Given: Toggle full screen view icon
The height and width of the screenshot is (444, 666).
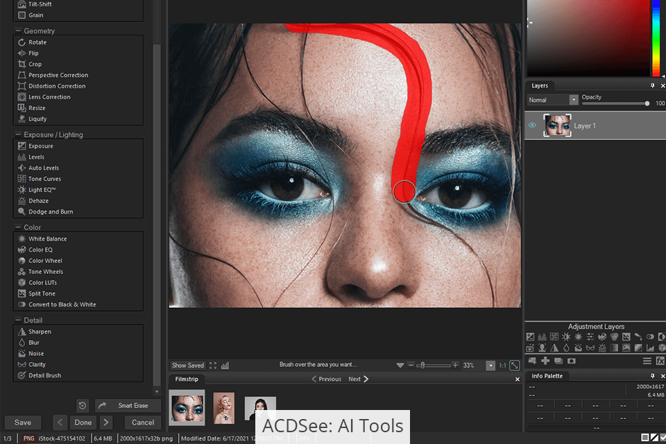Looking at the screenshot, I should tap(213, 366).
